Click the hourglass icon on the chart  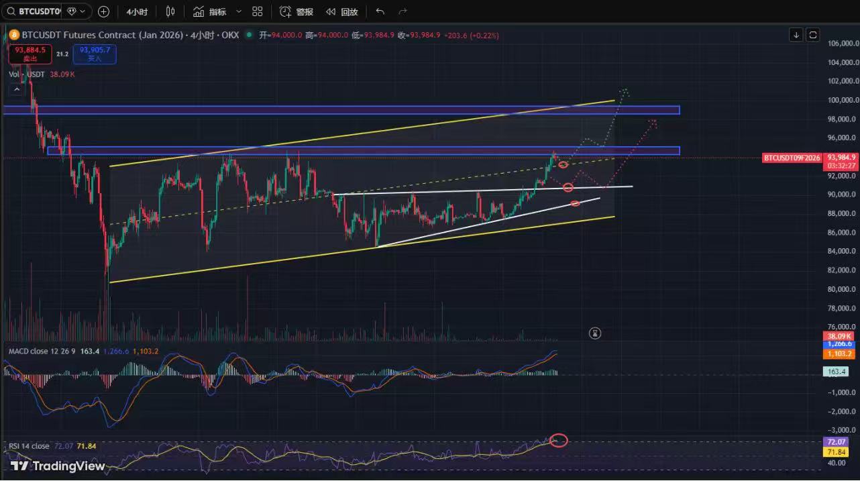tap(595, 333)
